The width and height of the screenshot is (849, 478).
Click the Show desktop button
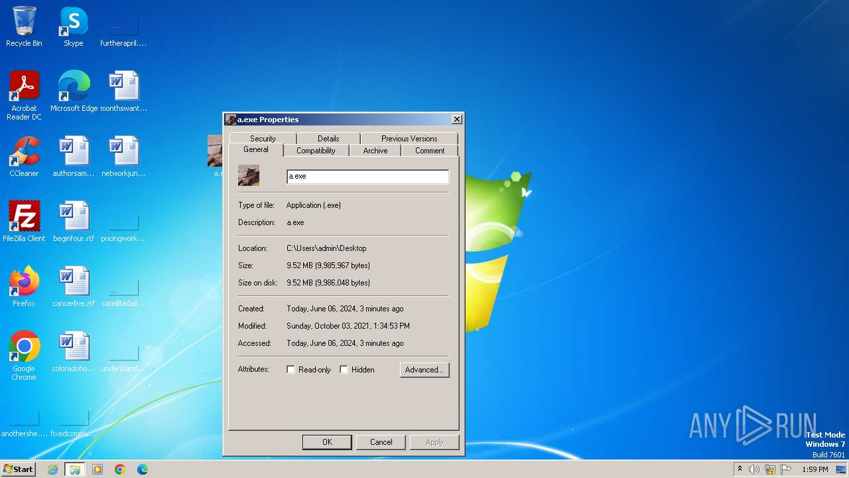click(841, 469)
